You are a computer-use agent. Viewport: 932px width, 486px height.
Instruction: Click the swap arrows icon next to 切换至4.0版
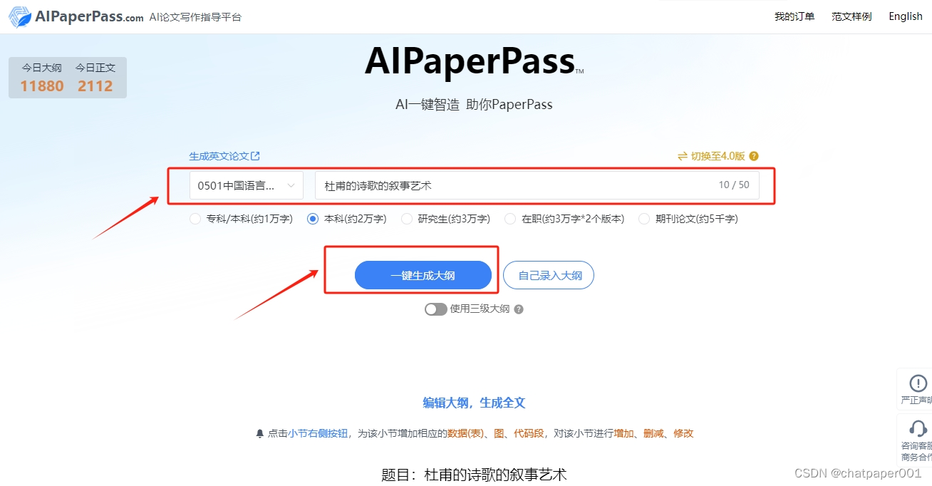click(x=683, y=156)
